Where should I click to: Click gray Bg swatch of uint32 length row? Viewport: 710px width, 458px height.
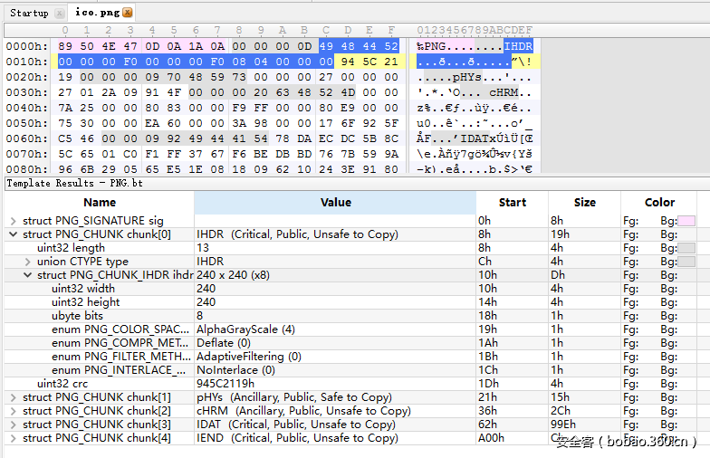click(x=686, y=248)
